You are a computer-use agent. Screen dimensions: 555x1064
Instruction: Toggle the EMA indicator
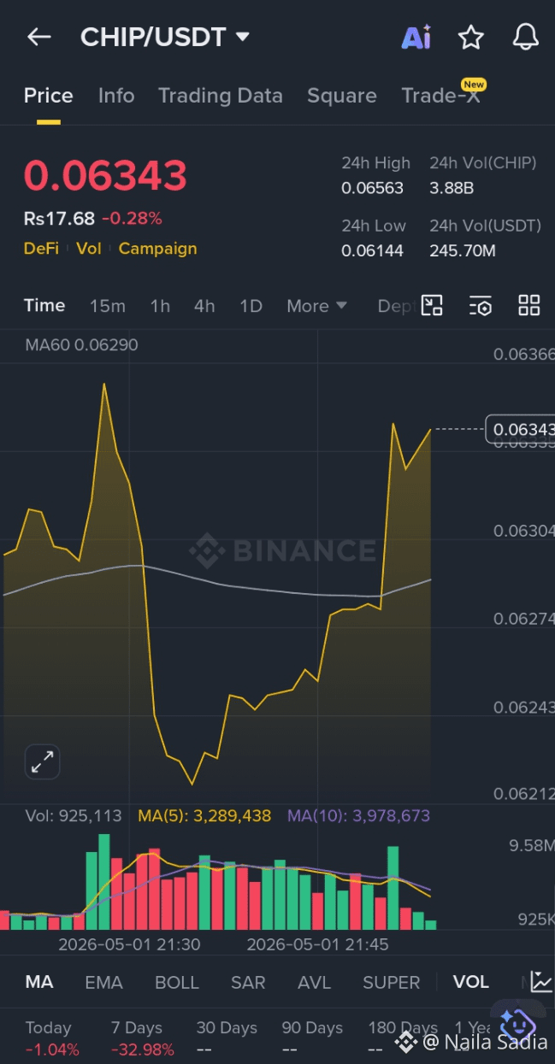[x=103, y=982]
